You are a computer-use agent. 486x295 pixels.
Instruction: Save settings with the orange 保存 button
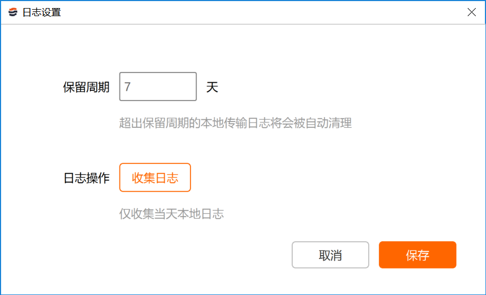tap(417, 255)
